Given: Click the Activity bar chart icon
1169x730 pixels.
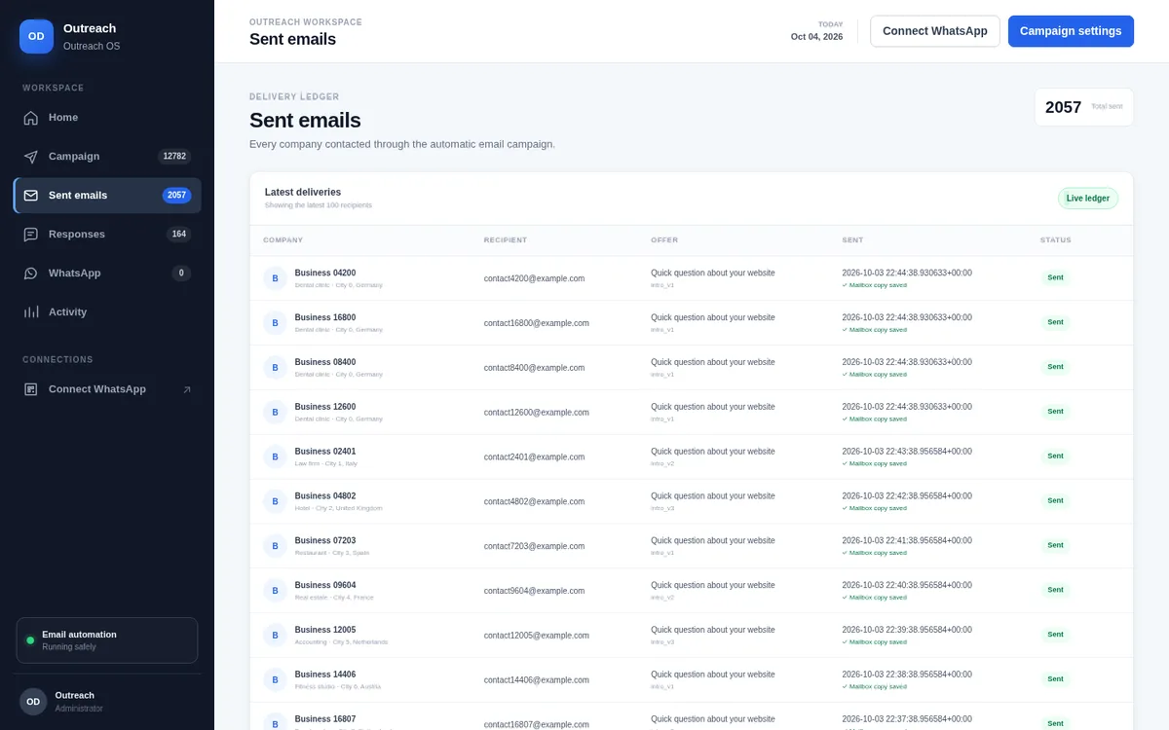Looking at the screenshot, I should pyautogui.click(x=31, y=312).
